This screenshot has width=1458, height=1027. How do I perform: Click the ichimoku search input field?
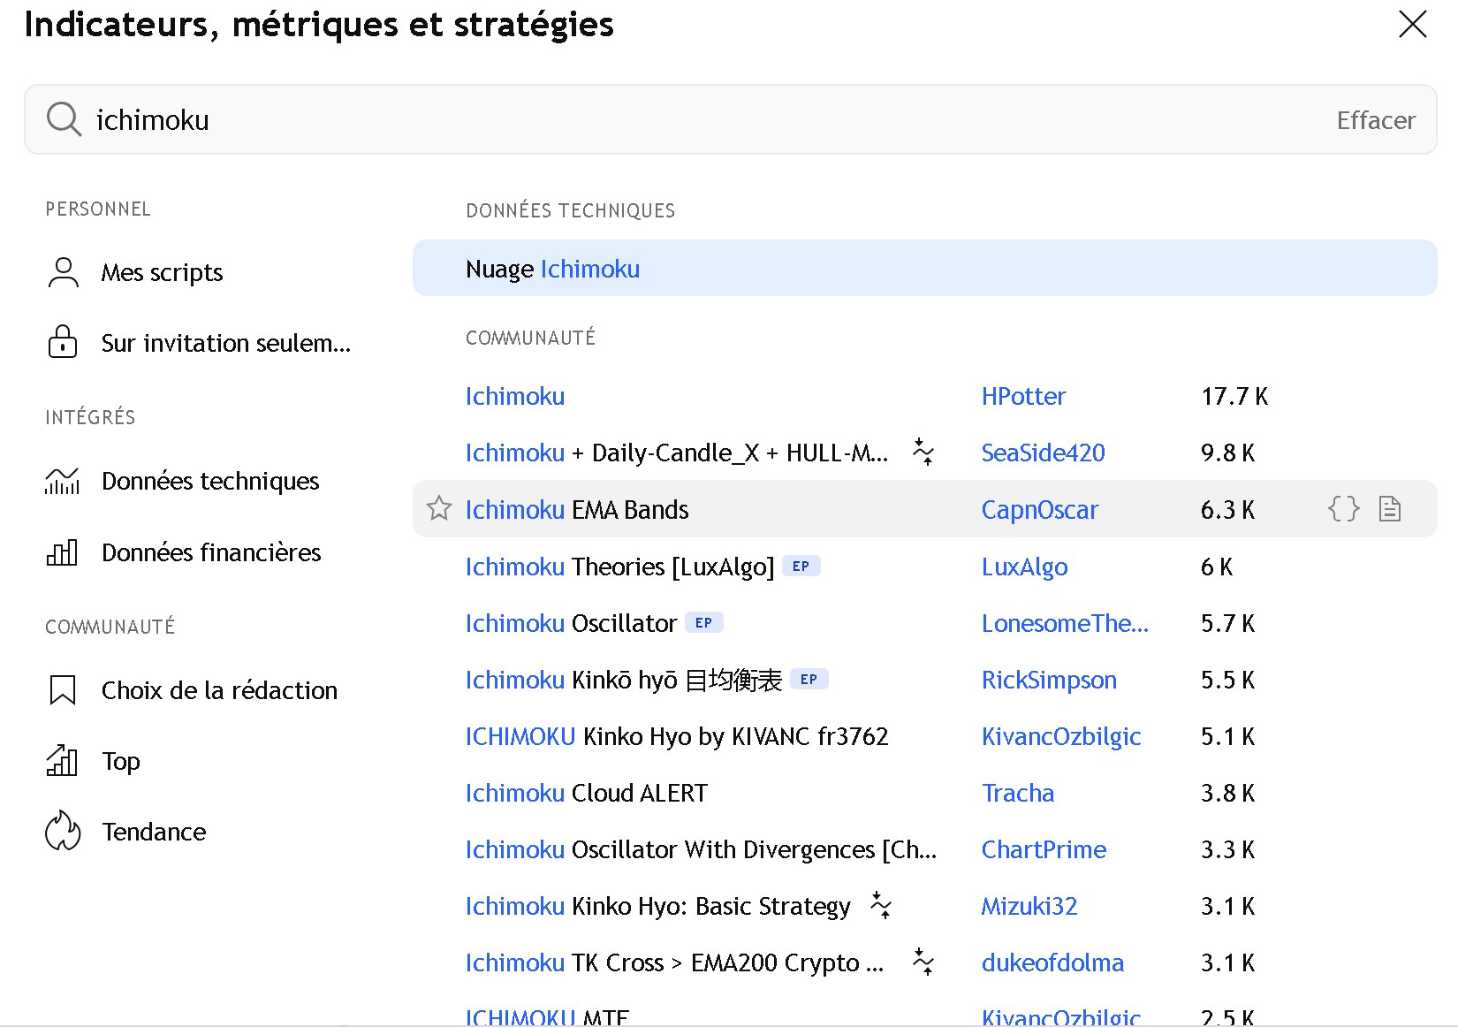coord(707,120)
